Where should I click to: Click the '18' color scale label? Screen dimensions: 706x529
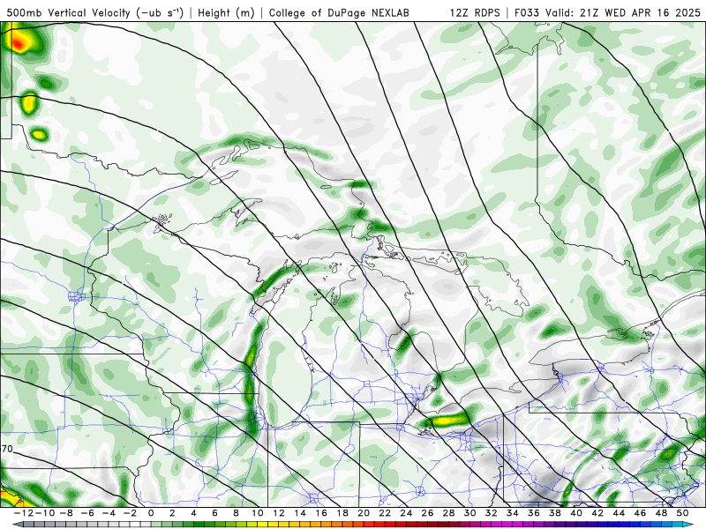pos(342,513)
